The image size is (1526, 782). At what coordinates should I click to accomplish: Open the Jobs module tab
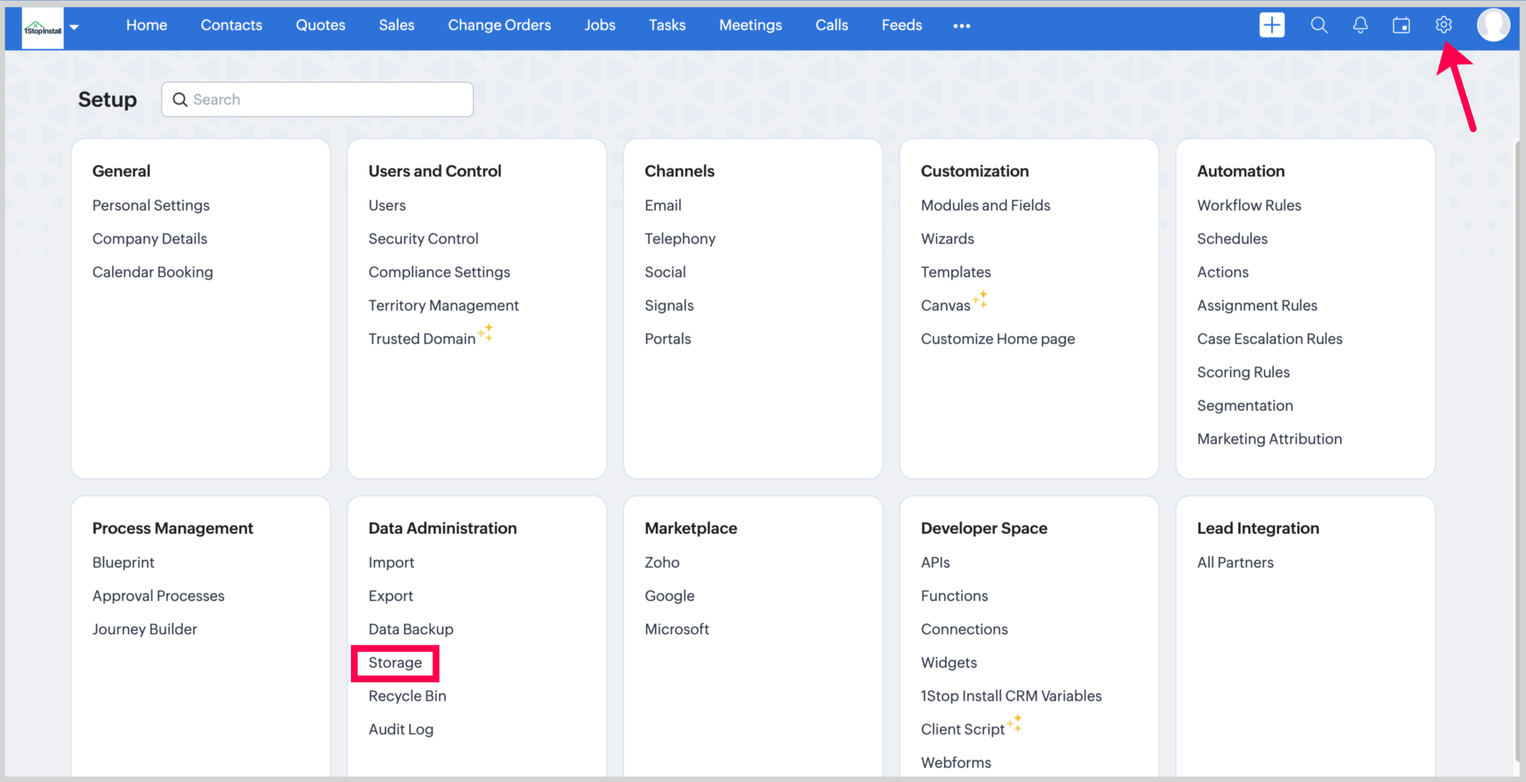coord(599,26)
